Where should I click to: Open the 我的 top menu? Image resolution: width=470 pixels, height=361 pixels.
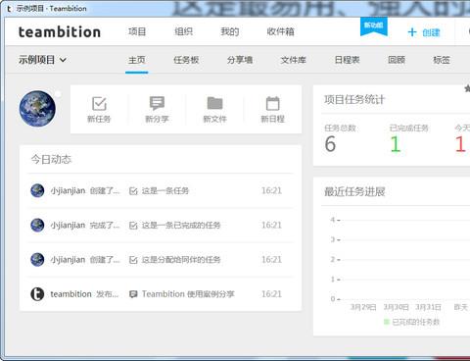point(230,31)
